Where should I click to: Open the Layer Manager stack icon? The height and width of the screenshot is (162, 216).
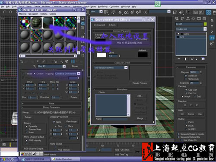tap(188, 12)
